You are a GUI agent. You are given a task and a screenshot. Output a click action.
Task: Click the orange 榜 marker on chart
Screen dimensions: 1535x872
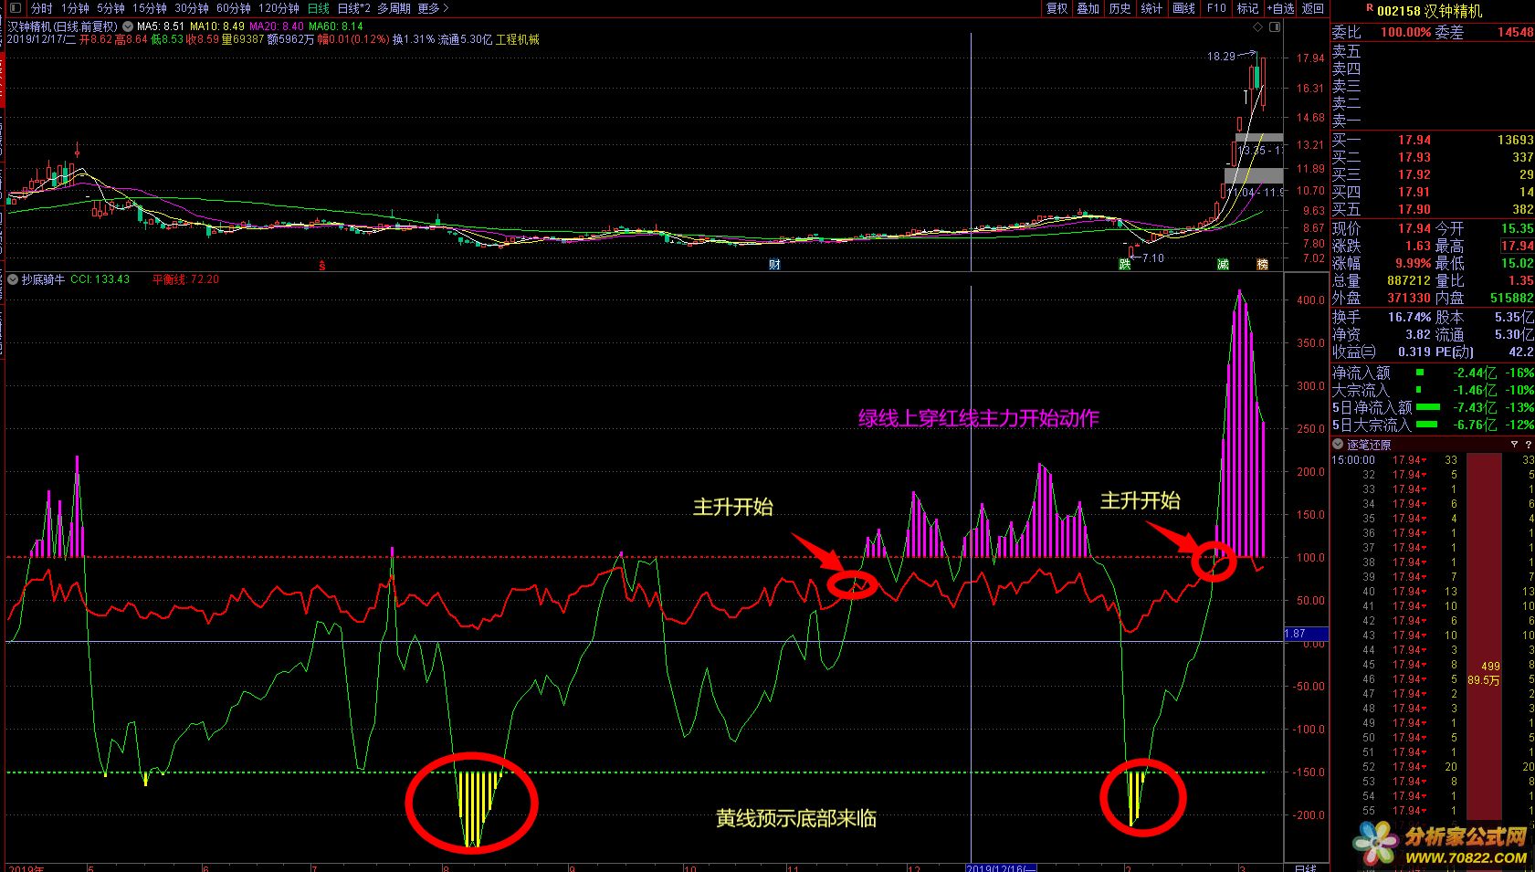pyautogui.click(x=1262, y=264)
